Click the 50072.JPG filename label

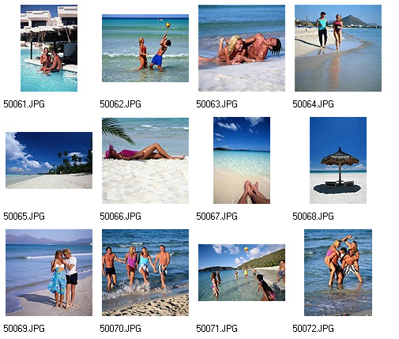point(313,329)
